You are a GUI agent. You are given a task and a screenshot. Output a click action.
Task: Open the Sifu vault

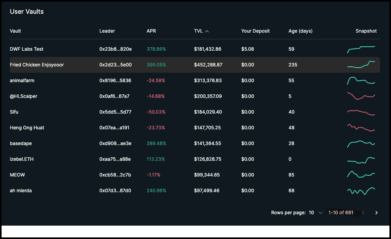[x=14, y=112]
